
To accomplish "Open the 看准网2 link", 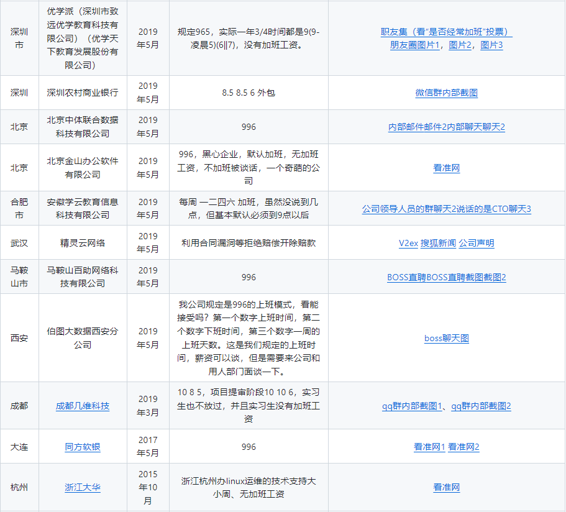I will (x=463, y=447).
